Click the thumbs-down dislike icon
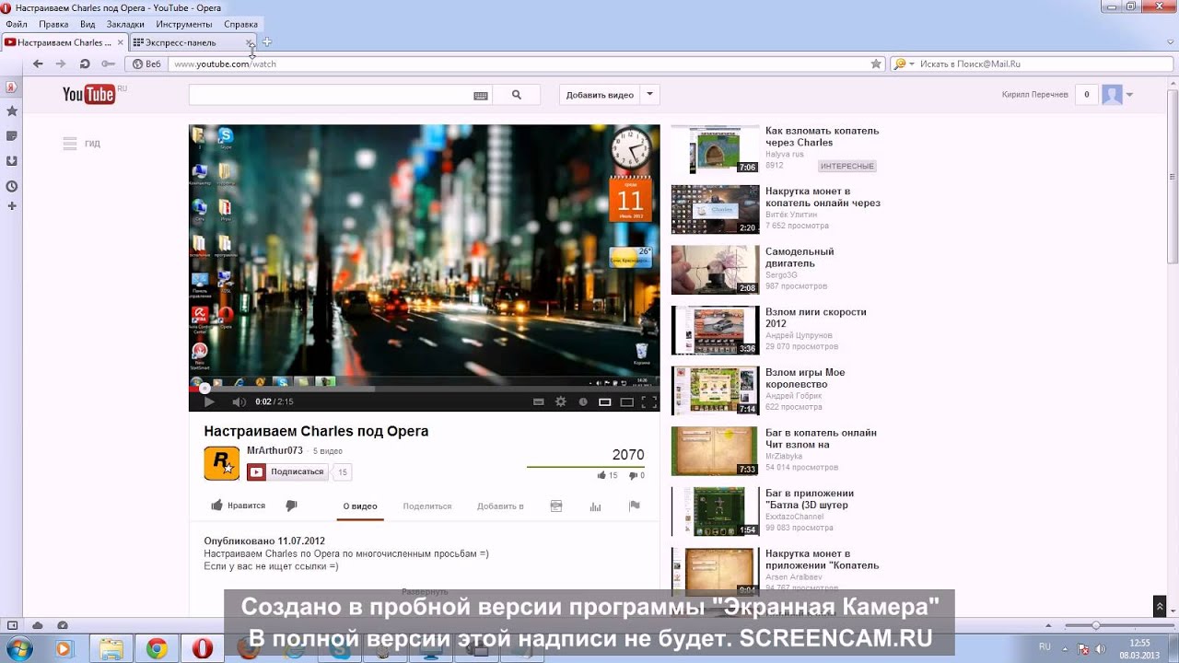 click(291, 506)
